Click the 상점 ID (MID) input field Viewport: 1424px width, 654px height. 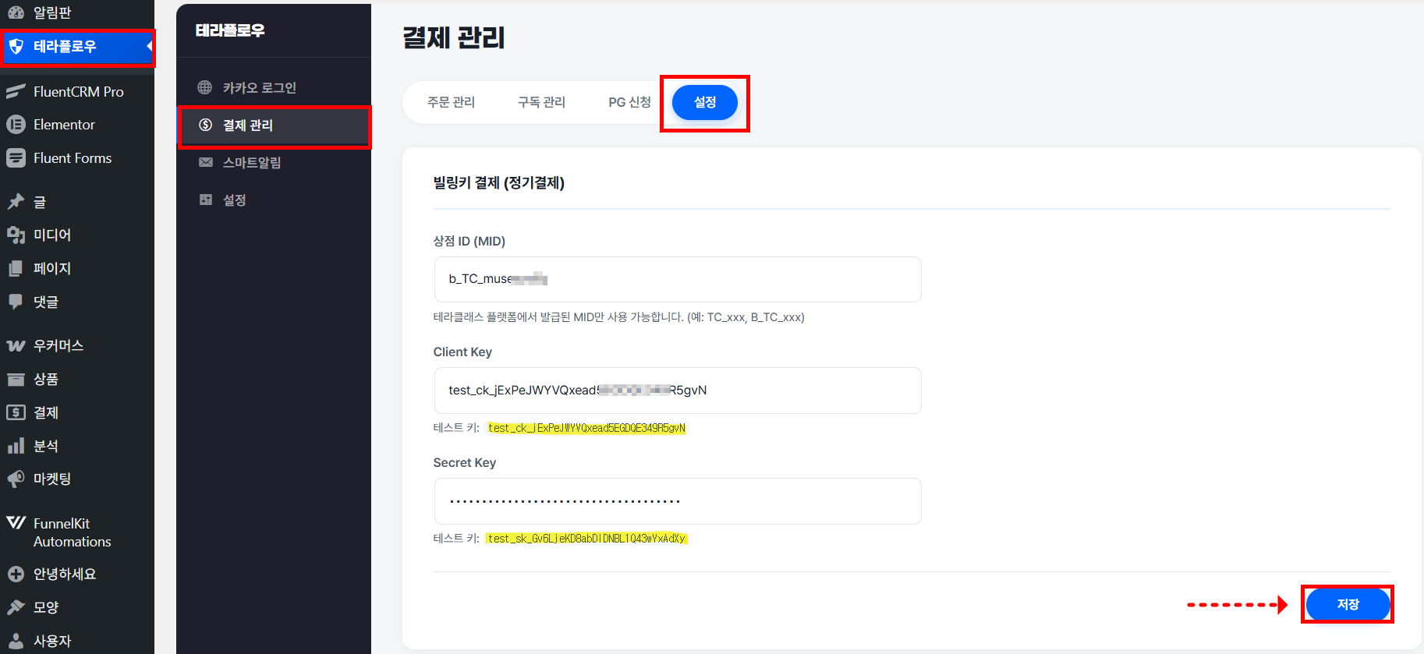click(x=677, y=279)
